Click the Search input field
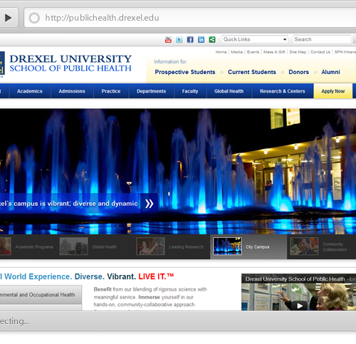 click(x=322, y=39)
